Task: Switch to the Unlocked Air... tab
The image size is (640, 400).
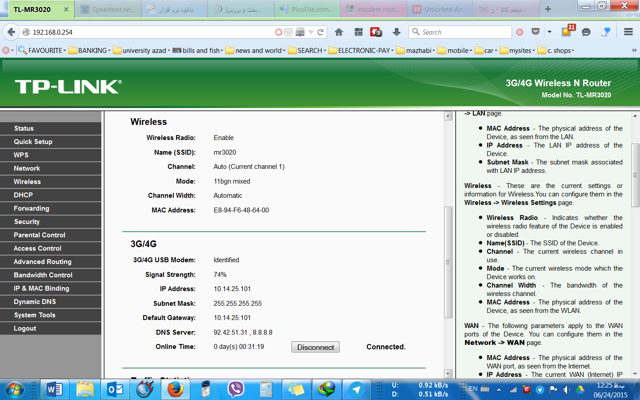Action: pos(440,9)
